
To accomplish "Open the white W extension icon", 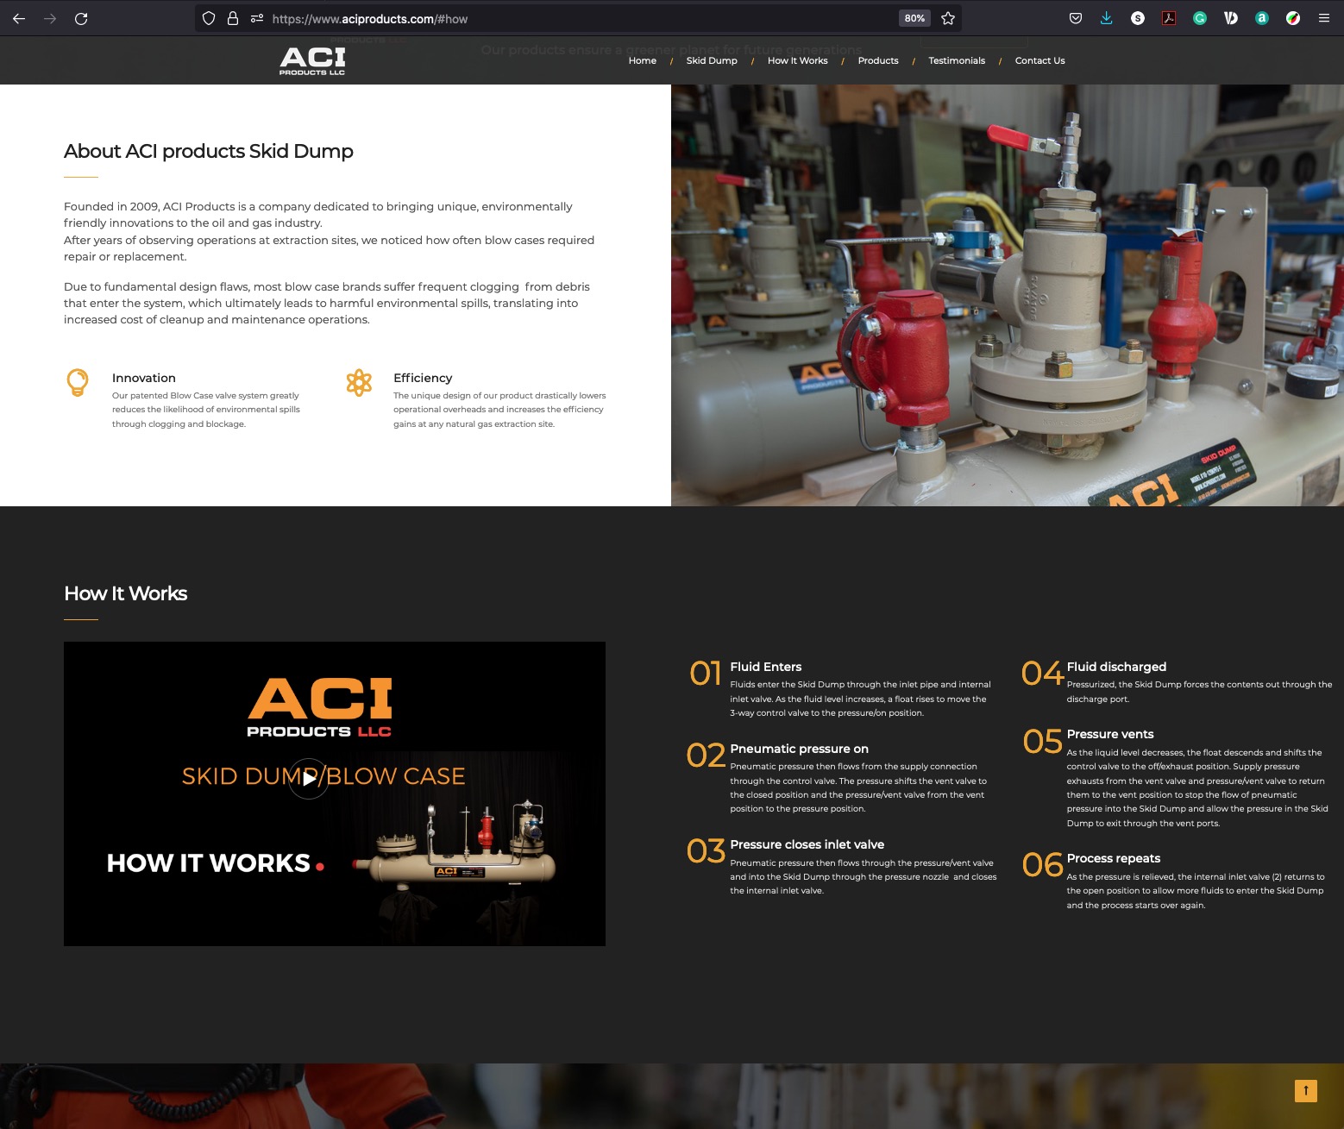I will click(x=1231, y=18).
